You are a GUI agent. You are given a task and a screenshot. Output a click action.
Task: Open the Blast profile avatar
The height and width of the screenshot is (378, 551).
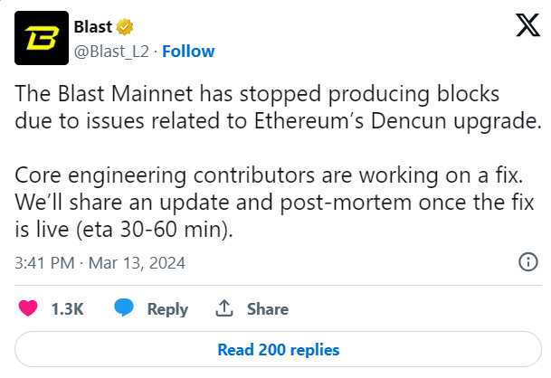[x=42, y=38]
